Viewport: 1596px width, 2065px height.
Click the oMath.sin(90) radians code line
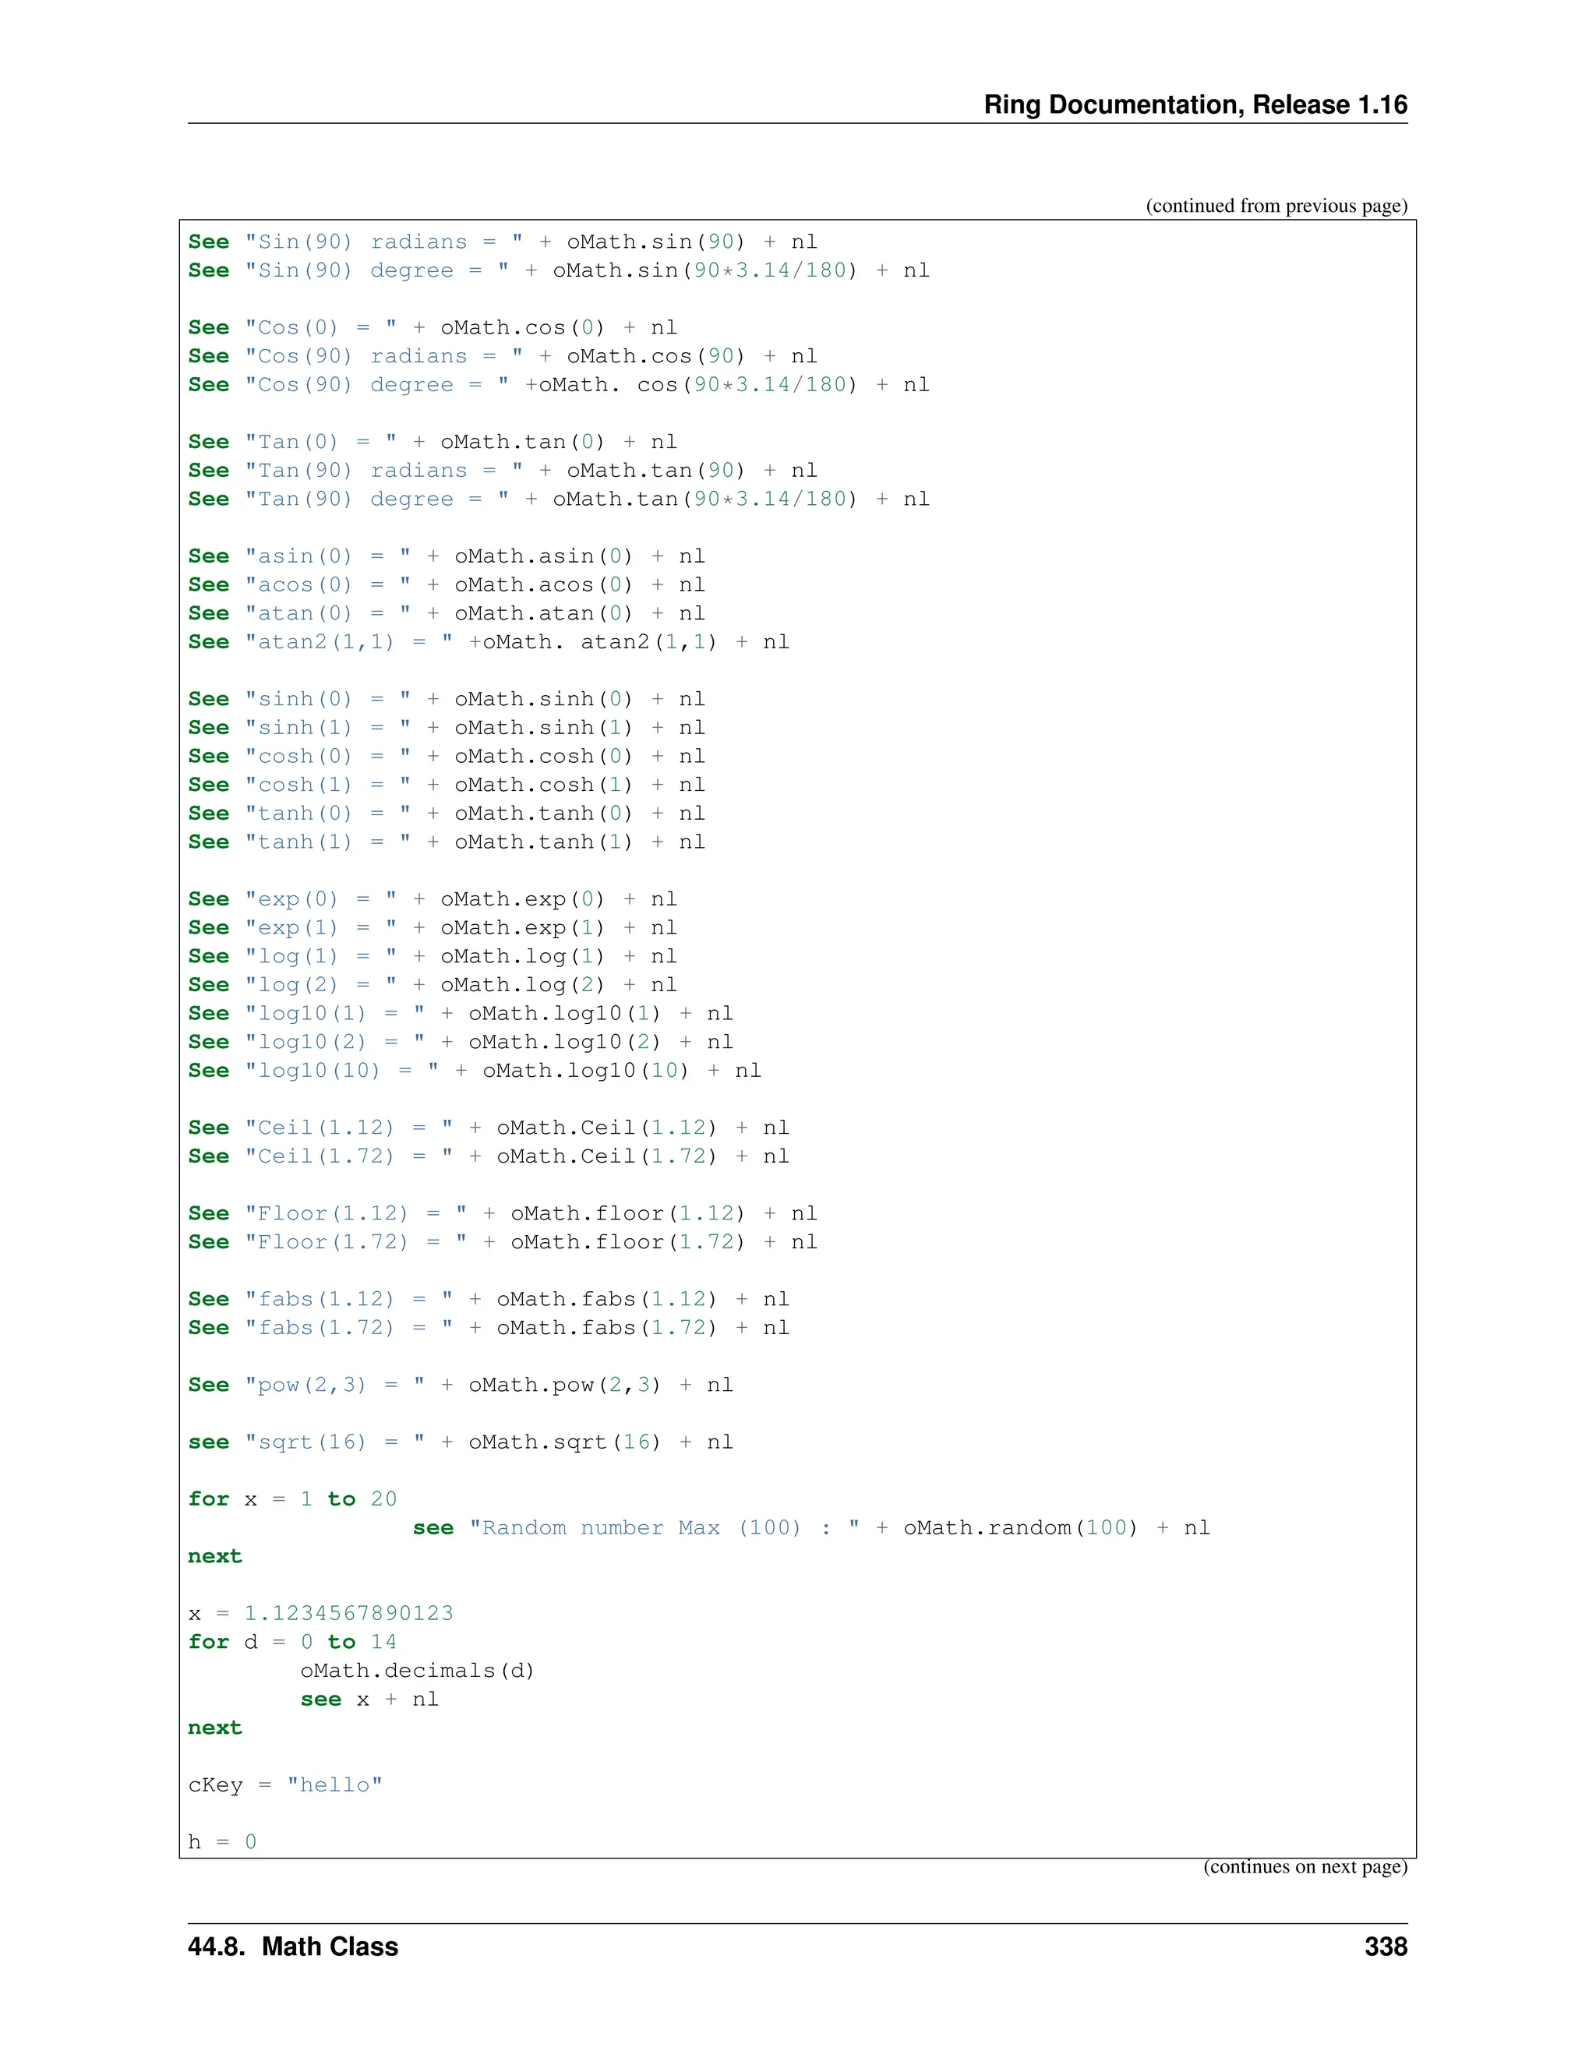[x=502, y=242]
